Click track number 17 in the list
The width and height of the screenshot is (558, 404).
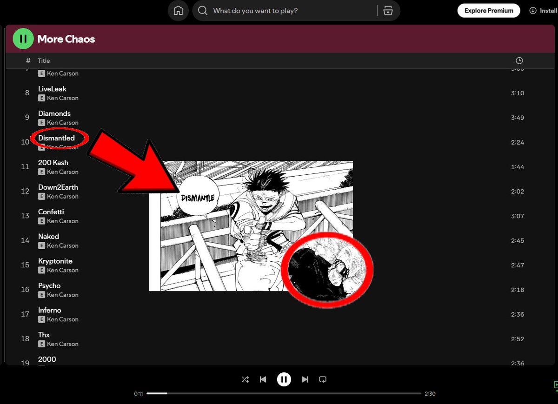click(25, 315)
